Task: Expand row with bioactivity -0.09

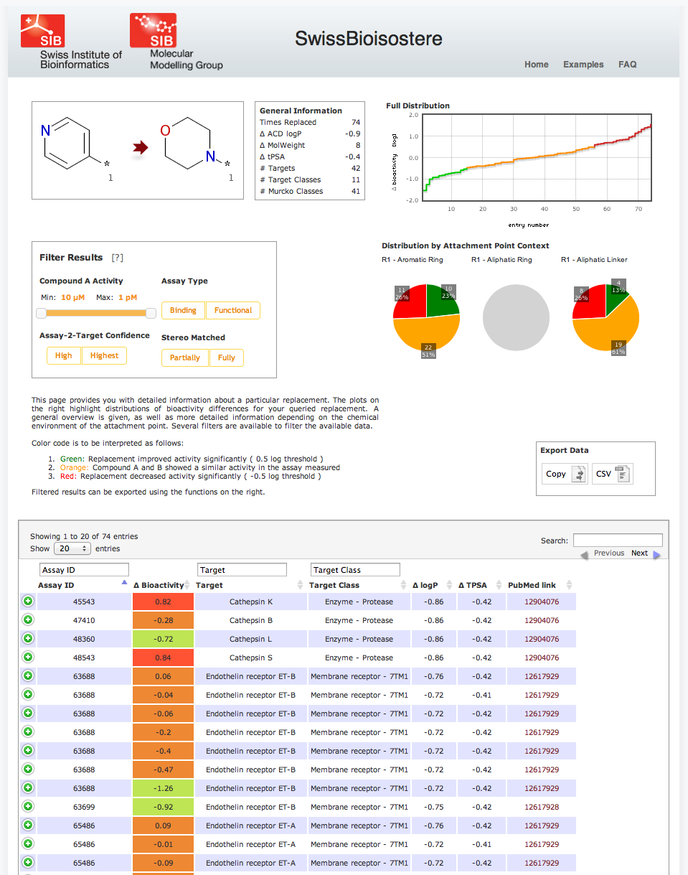Action: (28, 863)
